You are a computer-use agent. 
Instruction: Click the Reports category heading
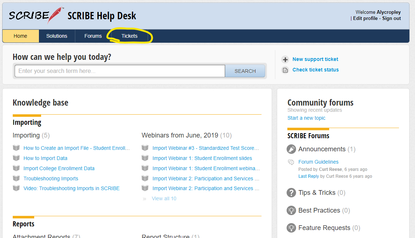[x=24, y=224]
